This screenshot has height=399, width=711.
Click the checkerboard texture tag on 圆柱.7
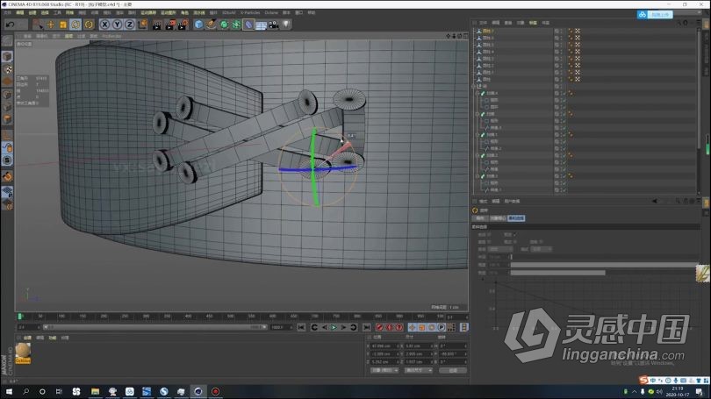(578, 32)
